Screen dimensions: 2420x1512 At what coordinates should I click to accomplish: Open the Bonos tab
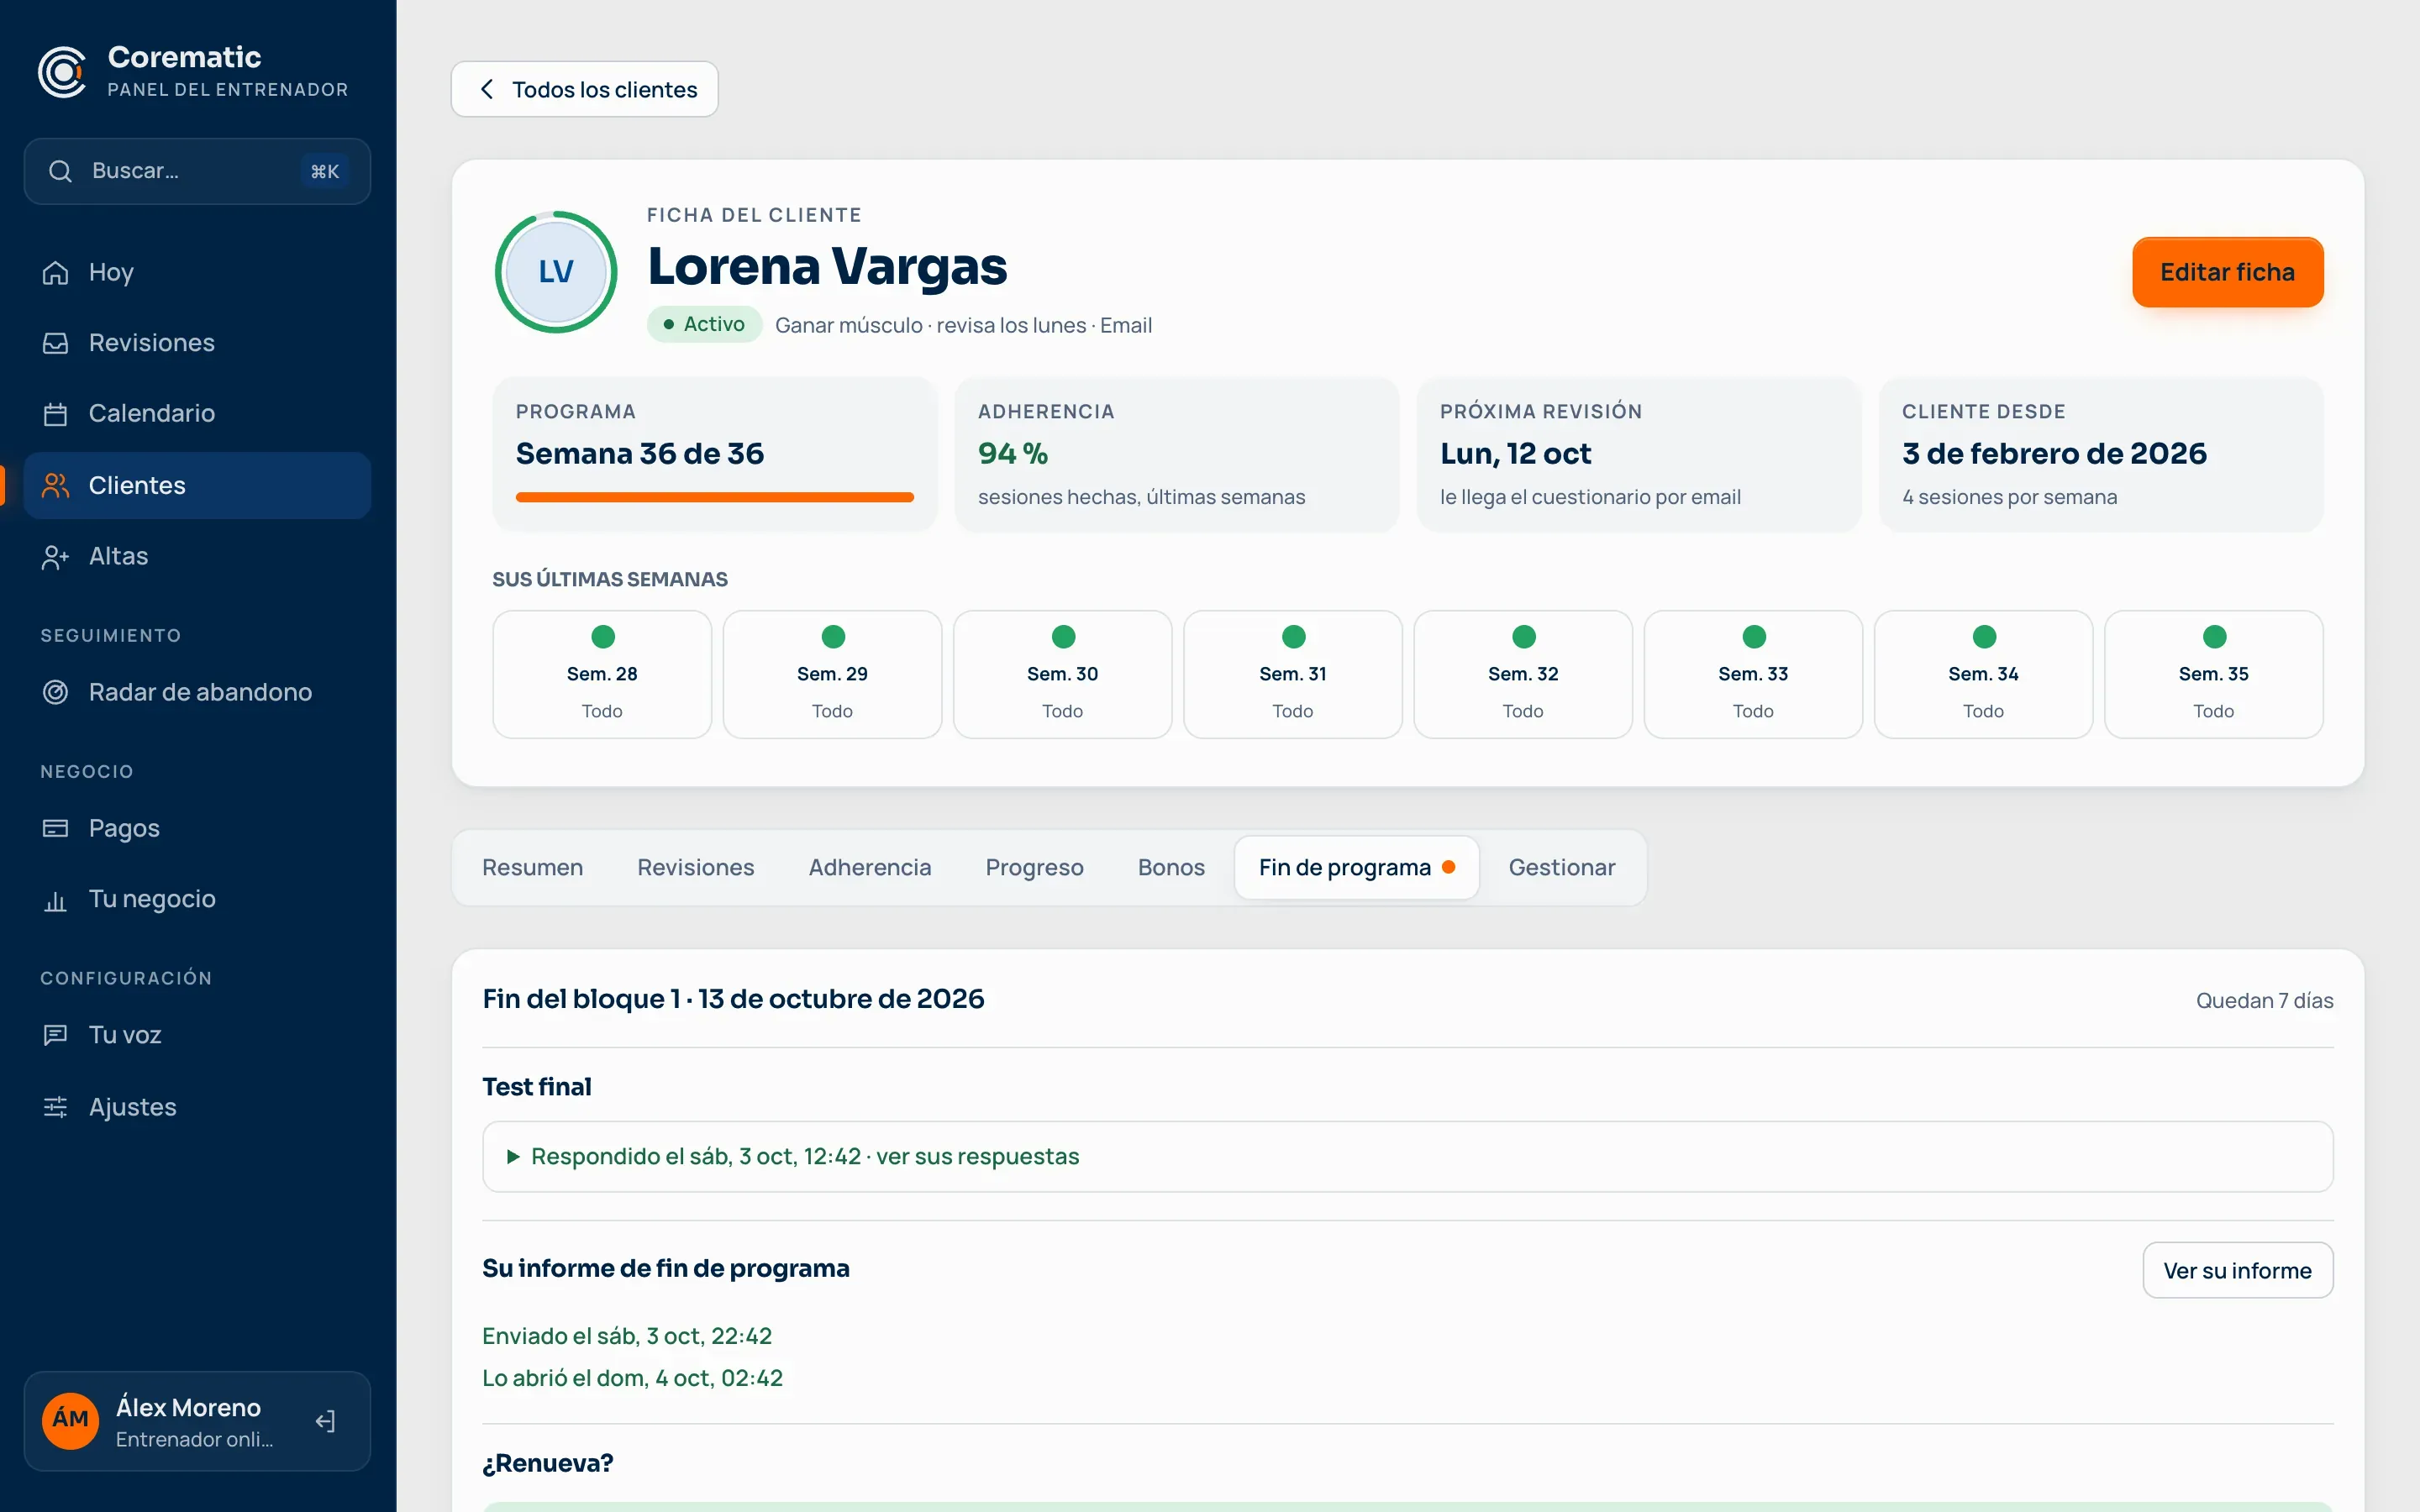[x=1171, y=867]
